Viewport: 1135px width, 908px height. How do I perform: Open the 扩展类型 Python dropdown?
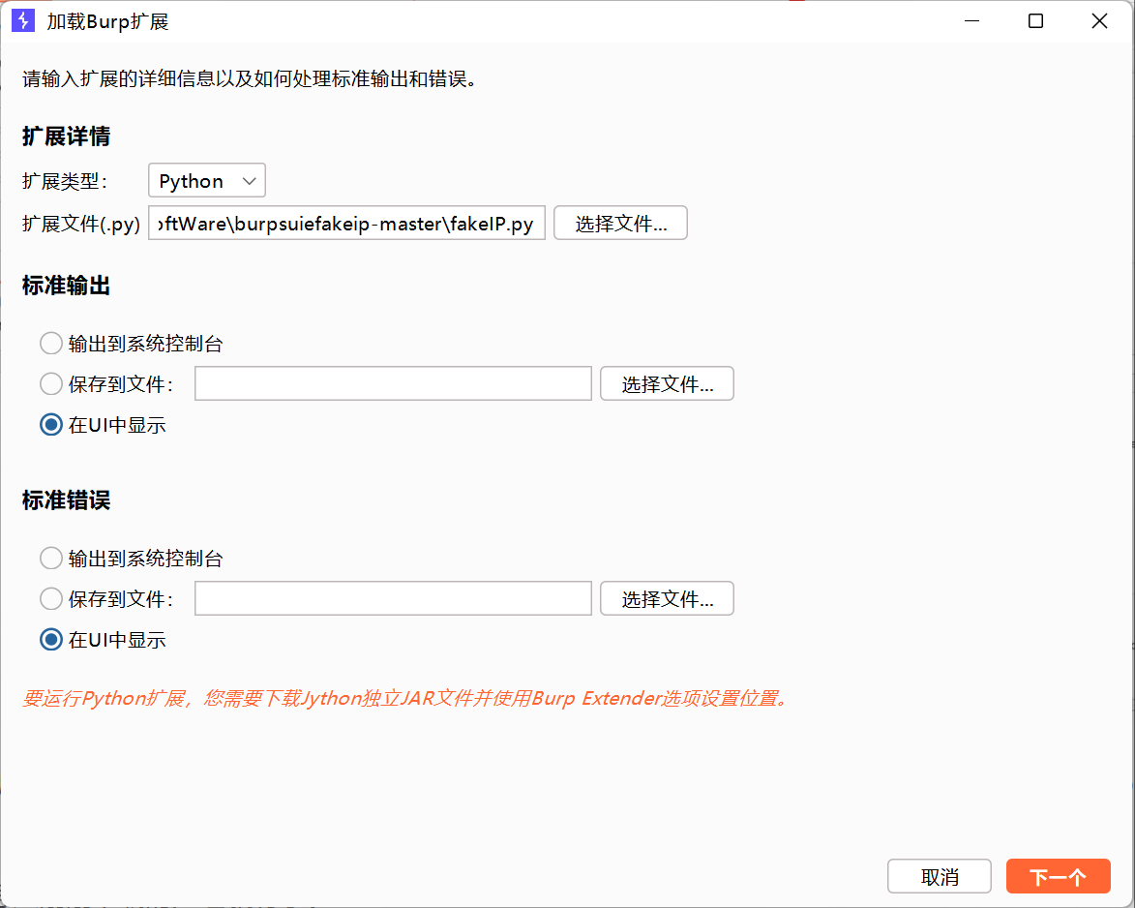tap(207, 180)
